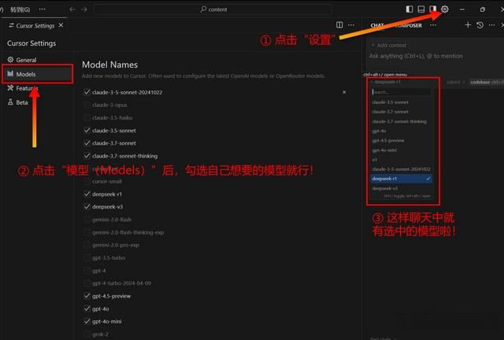
Task: Choose claude-3.7-sonnet-thinking from model dropdown
Action: pyautogui.click(x=398, y=121)
